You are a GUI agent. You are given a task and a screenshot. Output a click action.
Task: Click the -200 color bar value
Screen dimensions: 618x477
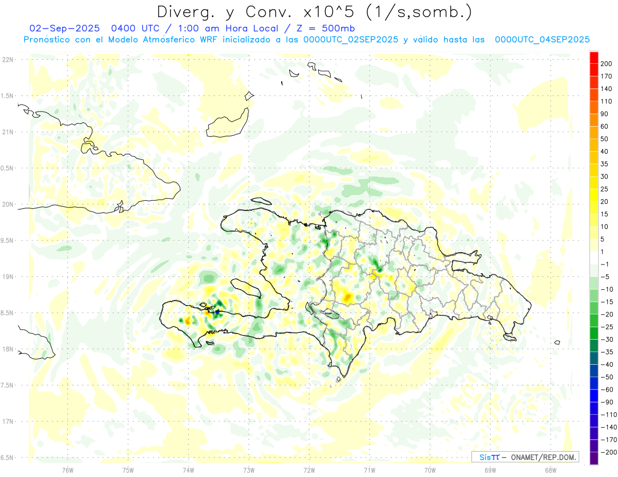(608, 452)
